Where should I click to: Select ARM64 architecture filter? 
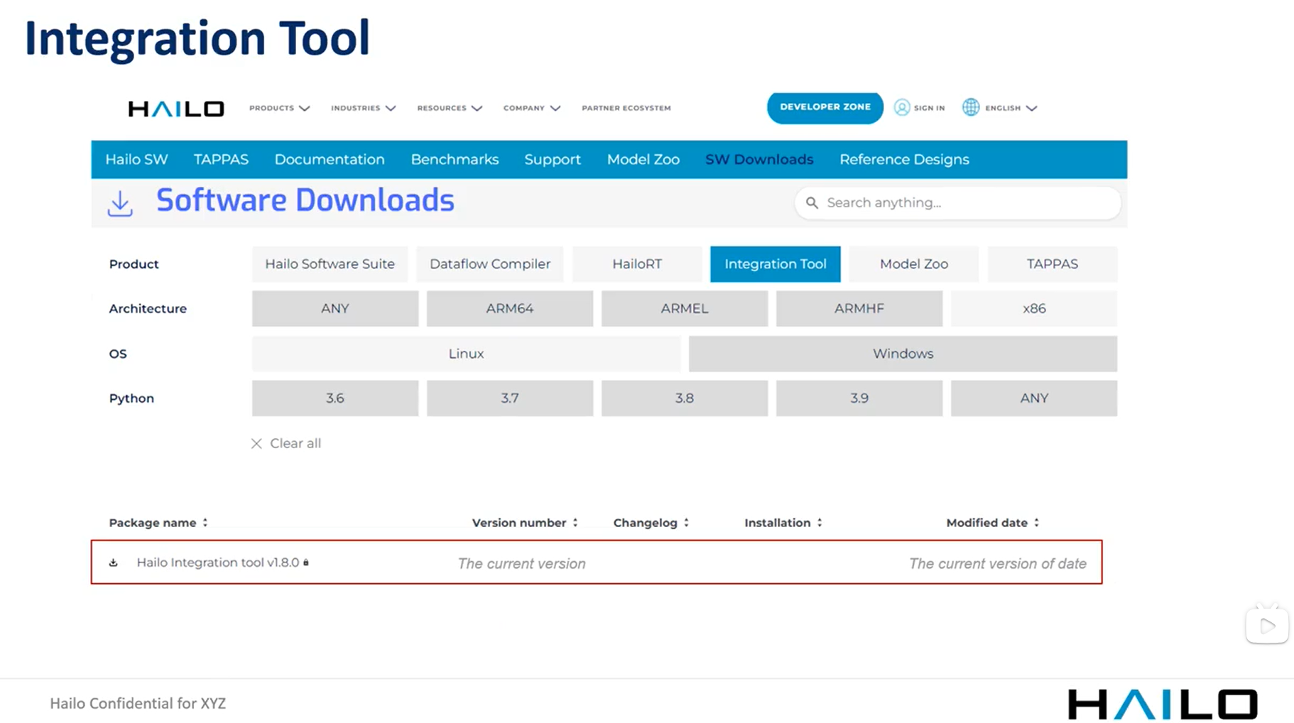(510, 309)
